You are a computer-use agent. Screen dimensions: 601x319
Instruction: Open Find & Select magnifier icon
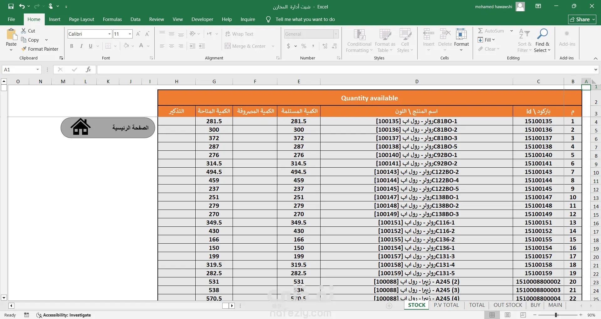point(542,34)
